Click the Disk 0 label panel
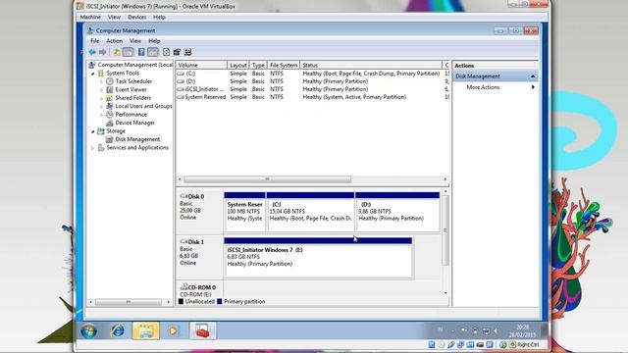 pos(199,212)
